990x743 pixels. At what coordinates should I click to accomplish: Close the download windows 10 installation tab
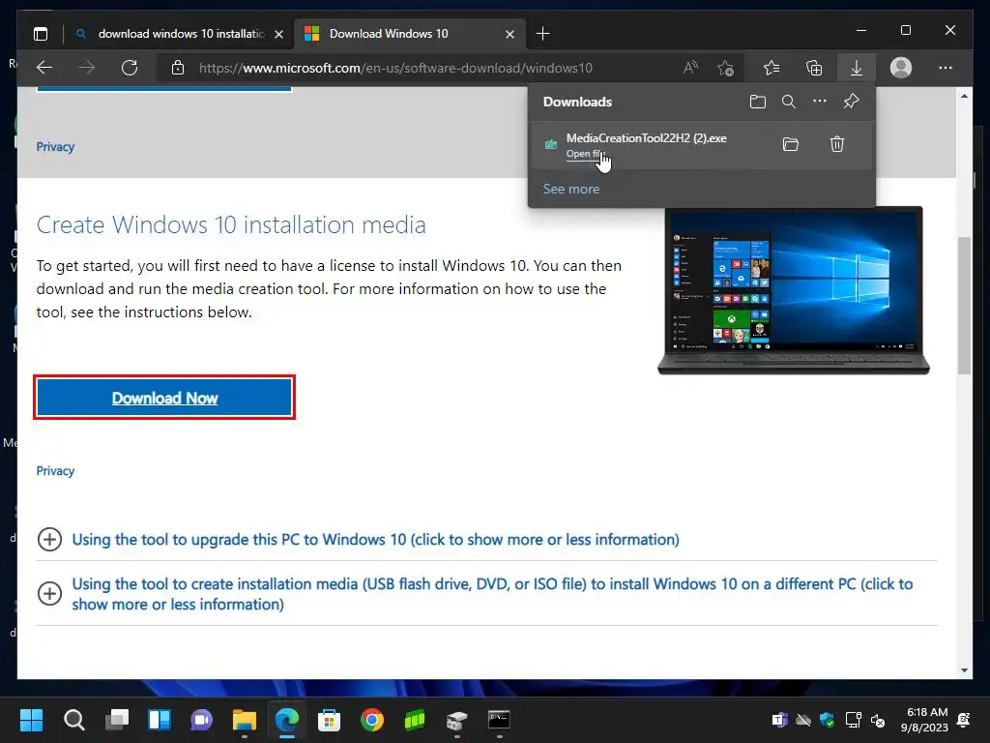coord(279,34)
